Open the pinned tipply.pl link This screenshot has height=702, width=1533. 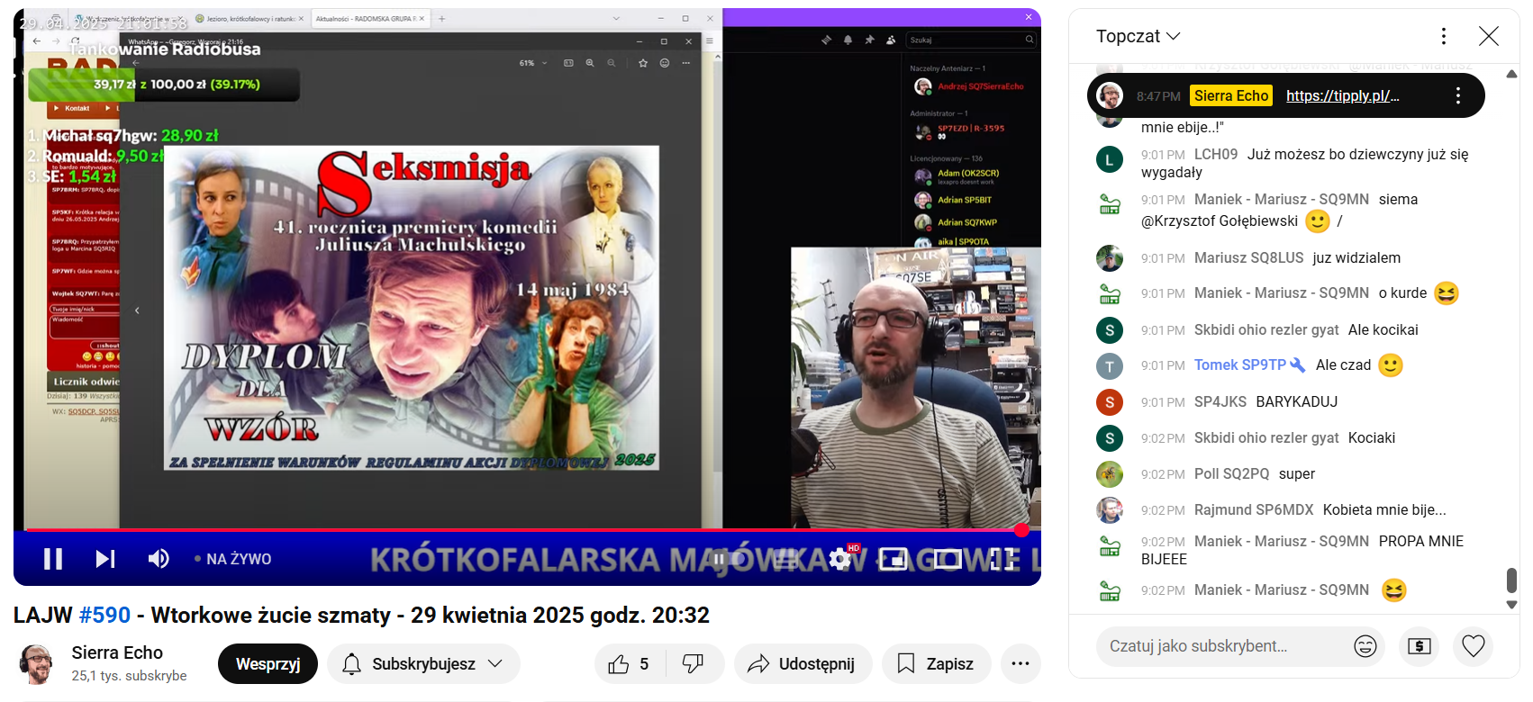[1343, 95]
